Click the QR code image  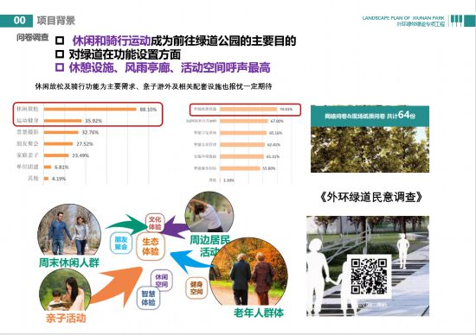click(x=369, y=276)
